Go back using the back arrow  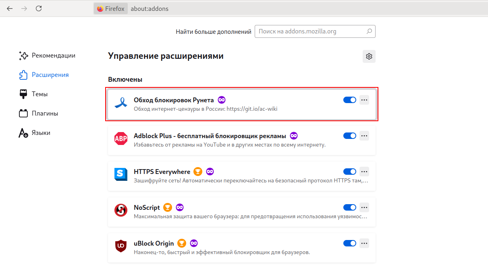click(x=10, y=8)
